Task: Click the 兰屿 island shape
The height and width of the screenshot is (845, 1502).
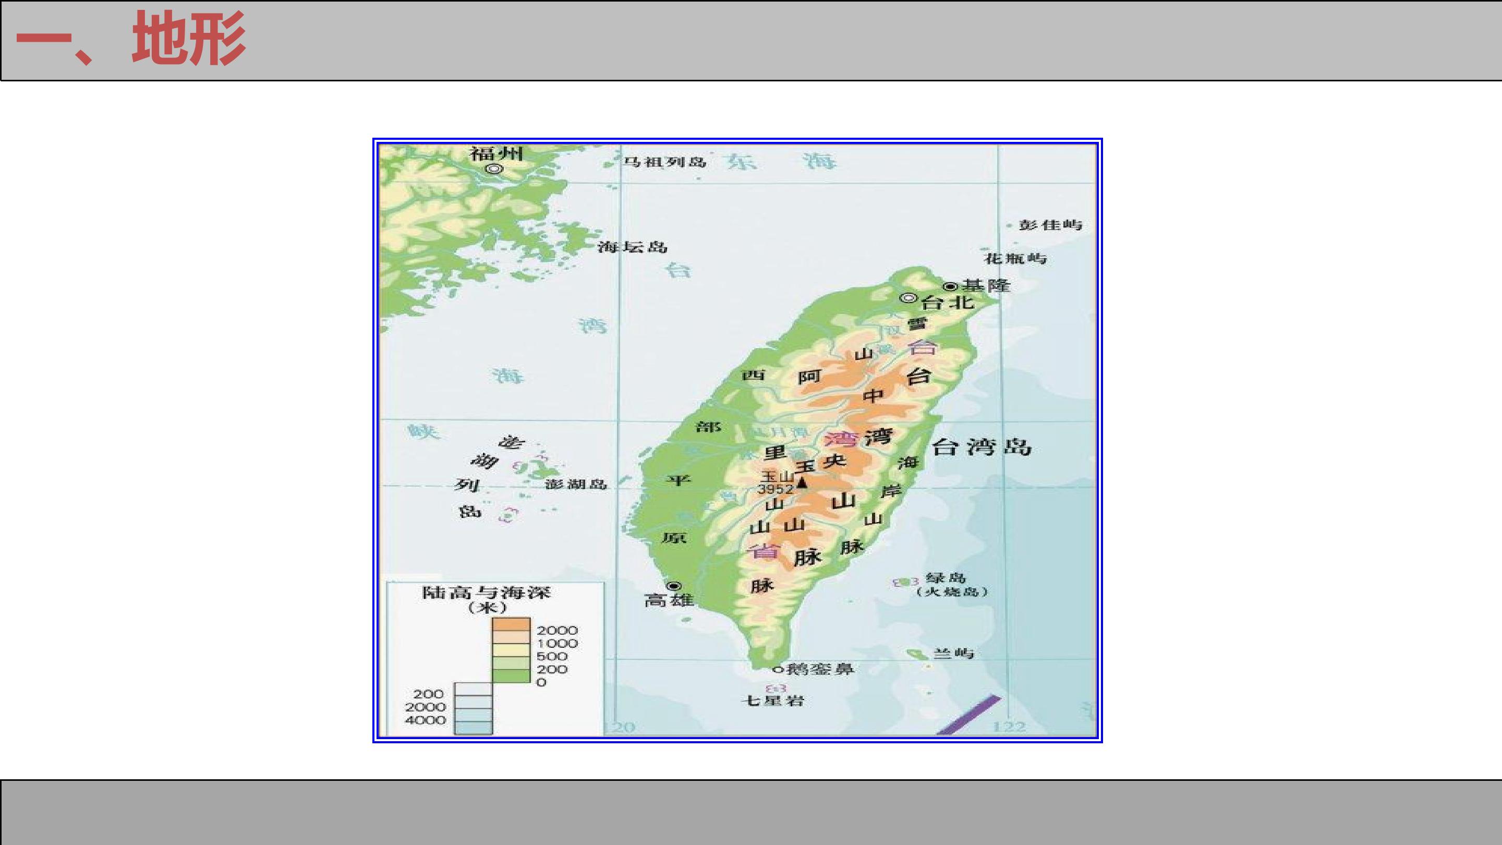Action: tap(918, 654)
